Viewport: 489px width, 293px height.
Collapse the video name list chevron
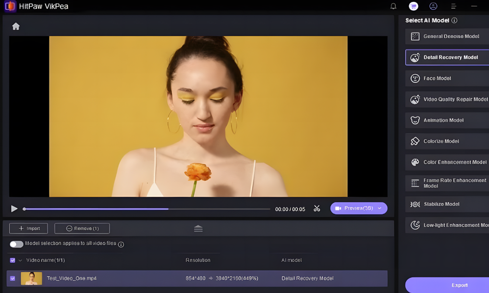click(x=20, y=260)
